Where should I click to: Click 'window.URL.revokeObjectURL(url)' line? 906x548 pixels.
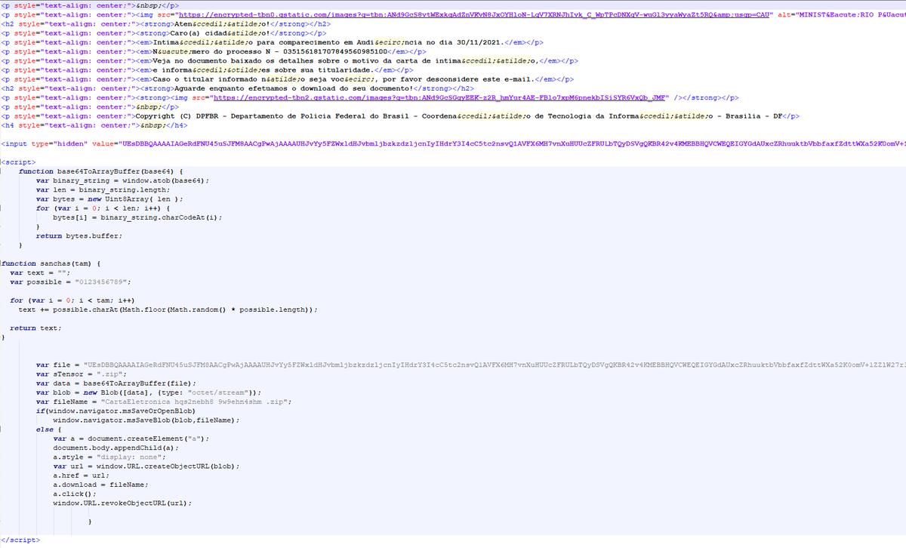click(x=122, y=503)
